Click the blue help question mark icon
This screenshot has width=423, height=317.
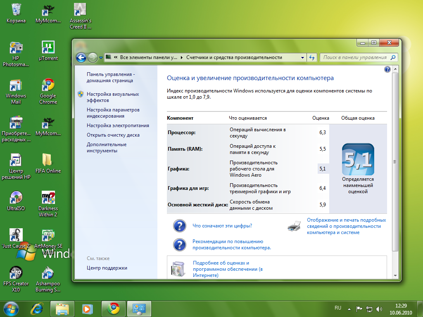[387, 69]
